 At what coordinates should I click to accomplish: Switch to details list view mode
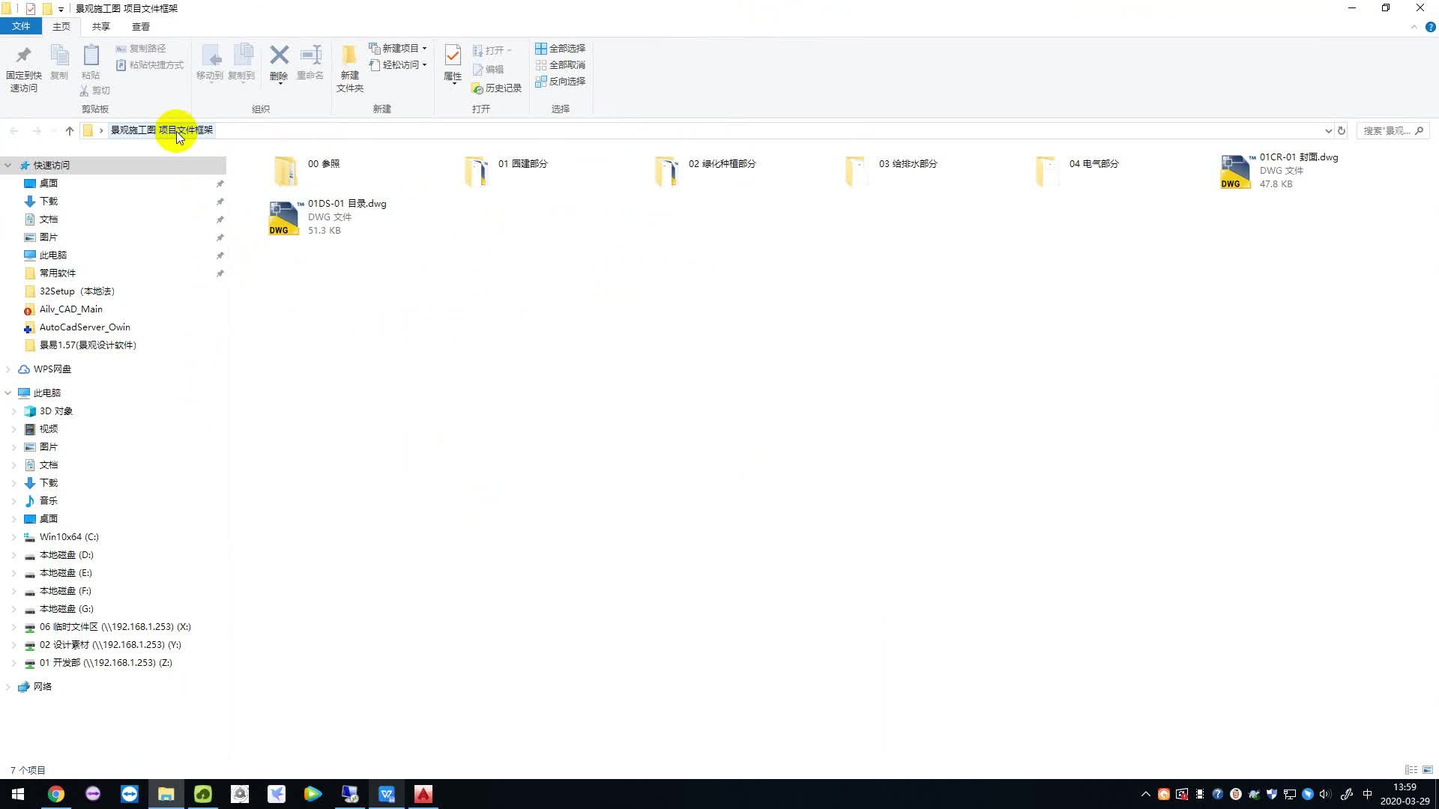(x=1411, y=770)
